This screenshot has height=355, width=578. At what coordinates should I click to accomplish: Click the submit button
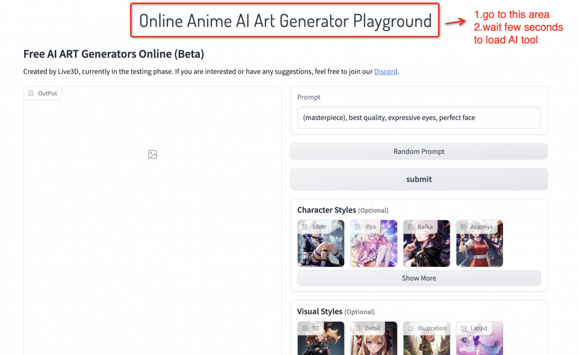(x=419, y=179)
